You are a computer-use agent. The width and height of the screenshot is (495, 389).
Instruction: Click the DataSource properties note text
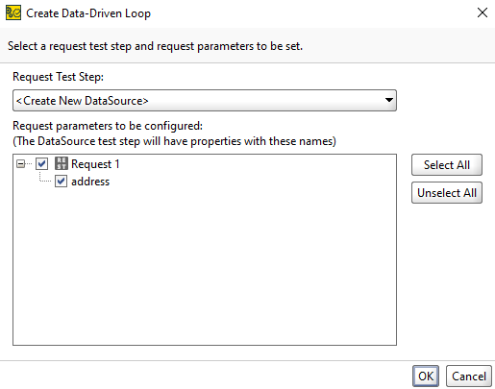(174, 141)
